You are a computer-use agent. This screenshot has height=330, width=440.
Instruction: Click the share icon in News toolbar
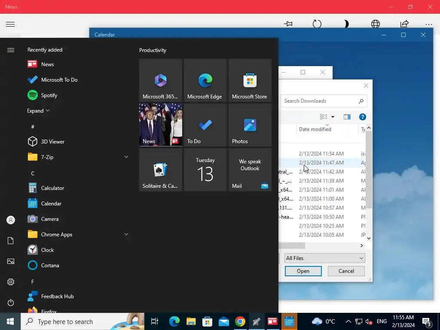[x=404, y=24]
